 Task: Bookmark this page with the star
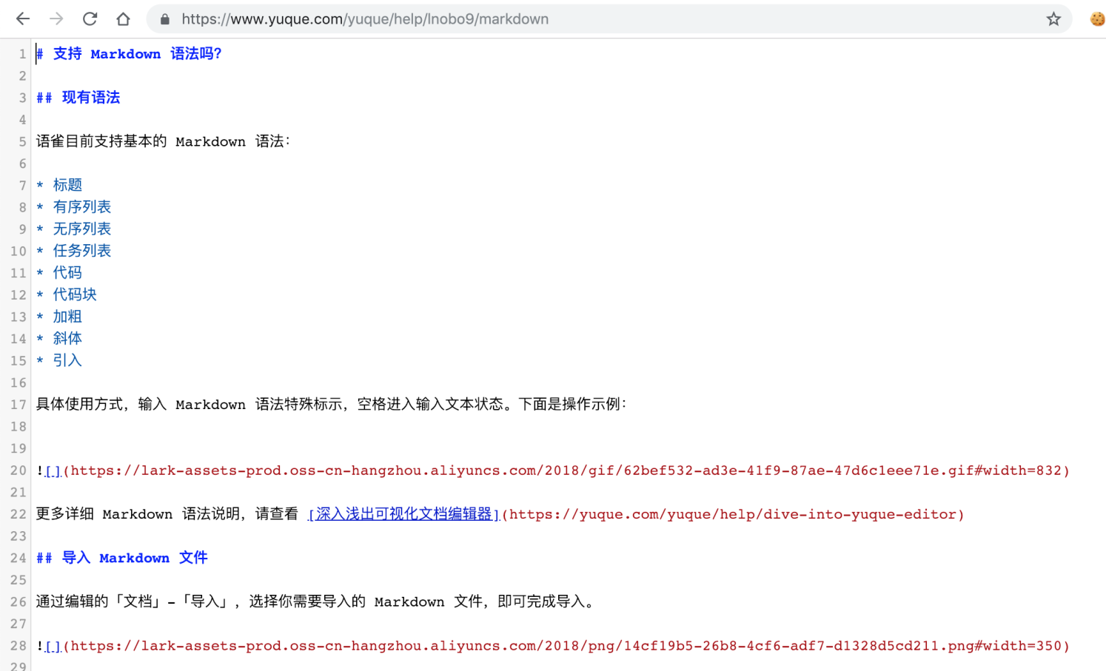(1053, 19)
